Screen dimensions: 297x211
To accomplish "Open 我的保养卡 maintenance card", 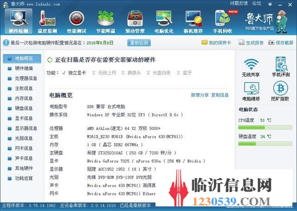I will point(216,43).
